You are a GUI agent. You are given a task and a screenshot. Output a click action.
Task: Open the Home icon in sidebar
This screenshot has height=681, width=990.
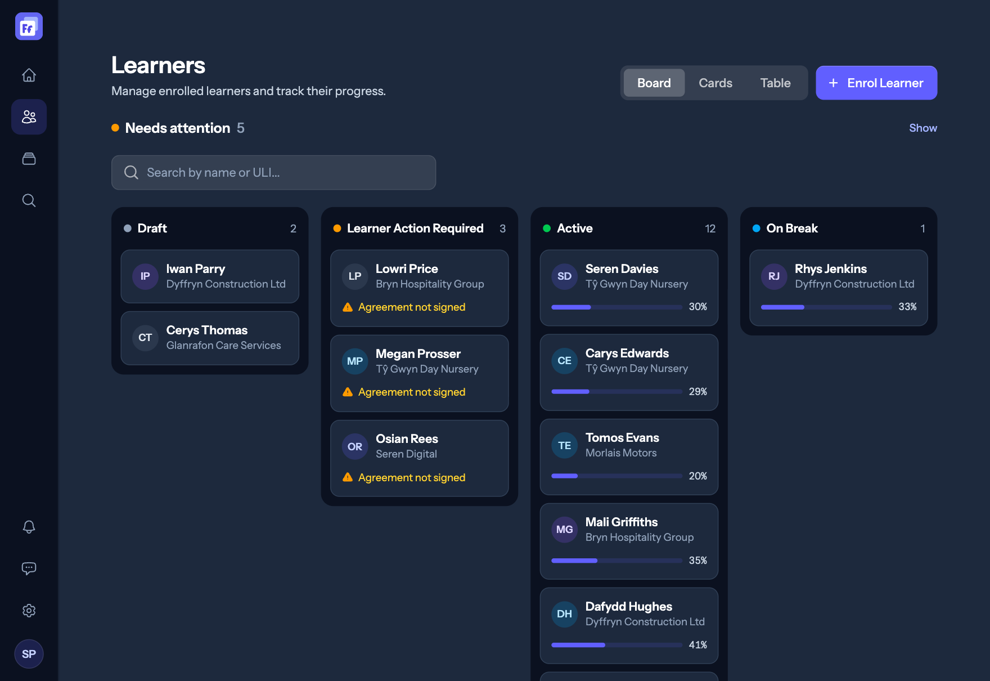coord(29,75)
